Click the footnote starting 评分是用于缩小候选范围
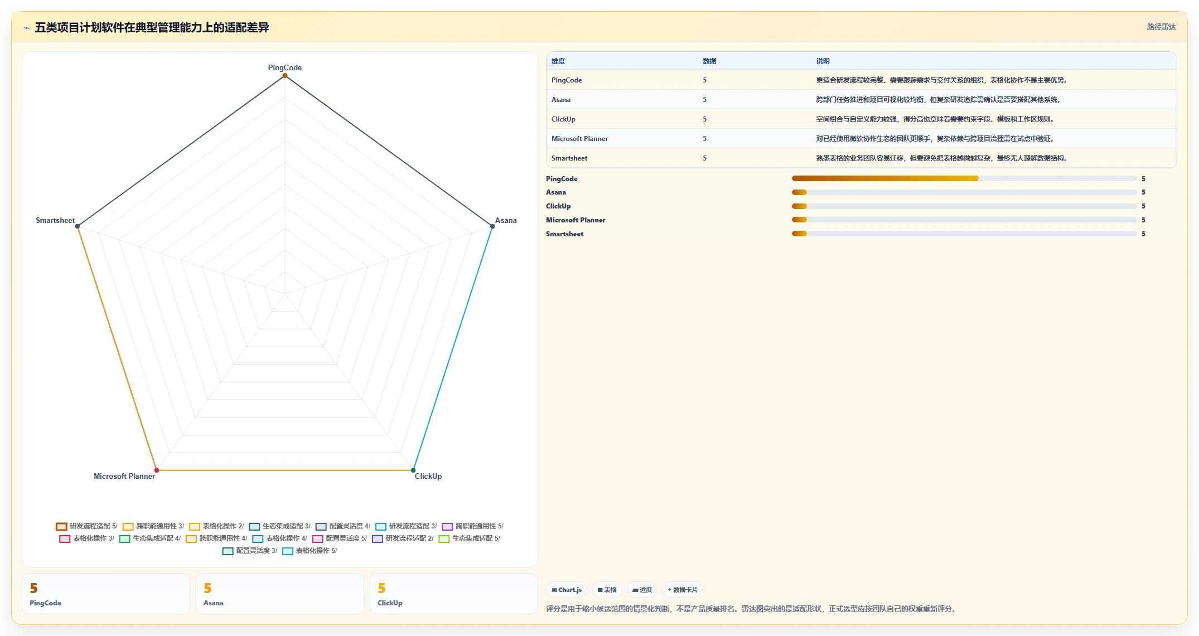The image size is (1199, 636). tap(752, 609)
